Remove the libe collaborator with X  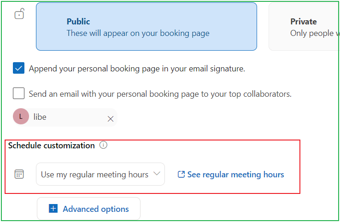click(111, 119)
